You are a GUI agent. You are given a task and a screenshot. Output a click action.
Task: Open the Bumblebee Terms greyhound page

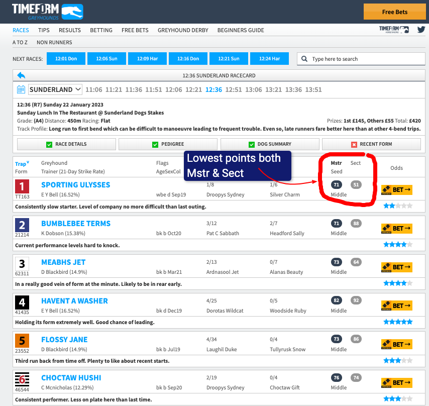tap(76, 224)
